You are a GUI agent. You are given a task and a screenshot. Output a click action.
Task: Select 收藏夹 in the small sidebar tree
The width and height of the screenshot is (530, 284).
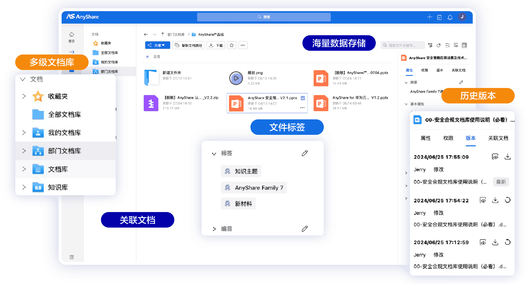point(106,43)
